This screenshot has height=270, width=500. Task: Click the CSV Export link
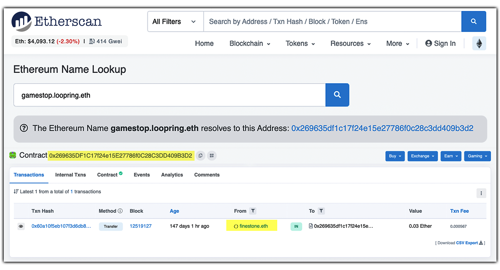(x=467, y=243)
